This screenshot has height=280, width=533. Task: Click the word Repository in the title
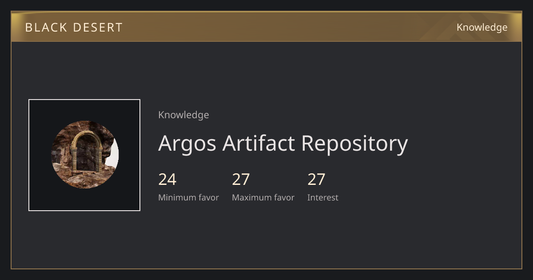[x=354, y=143]
